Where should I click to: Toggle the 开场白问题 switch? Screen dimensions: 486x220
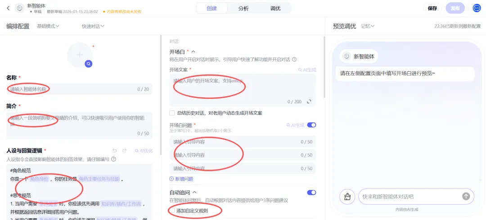point(311,125)
